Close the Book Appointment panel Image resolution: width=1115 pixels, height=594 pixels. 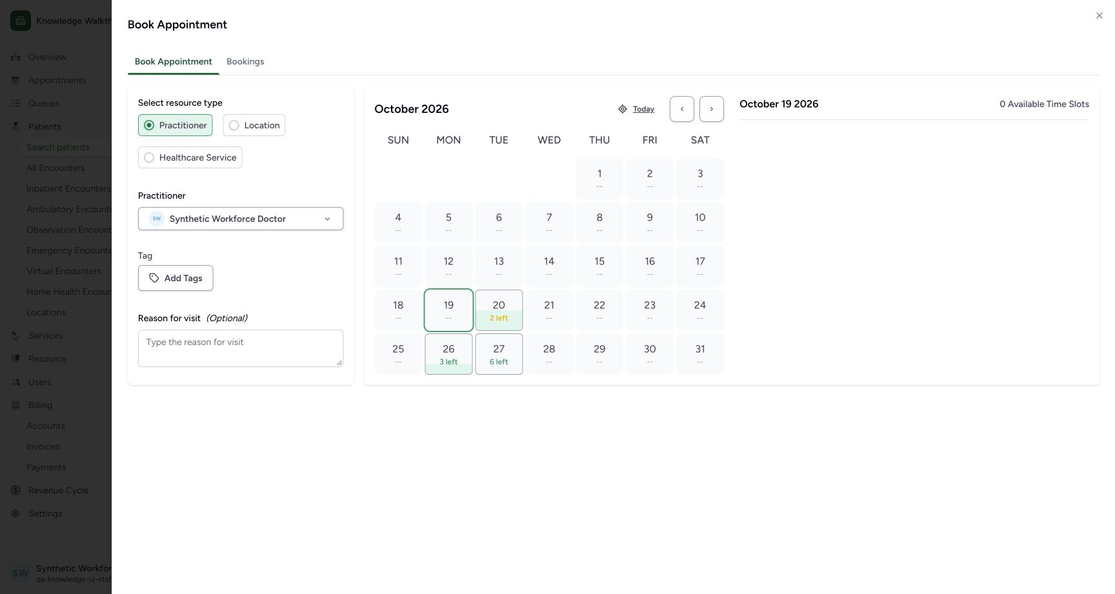[x=1099, y=15]
